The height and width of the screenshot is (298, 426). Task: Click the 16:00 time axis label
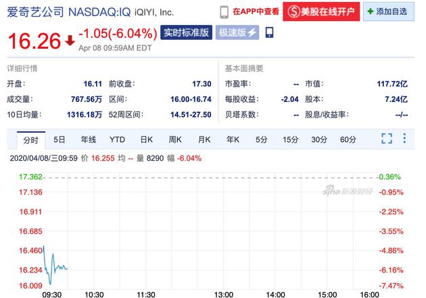click(x=369, y=295)
